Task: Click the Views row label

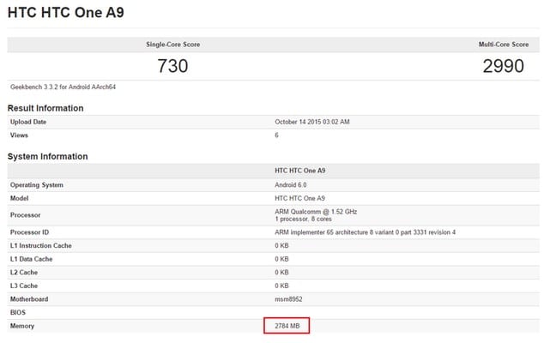Action: tap(20, 135)
